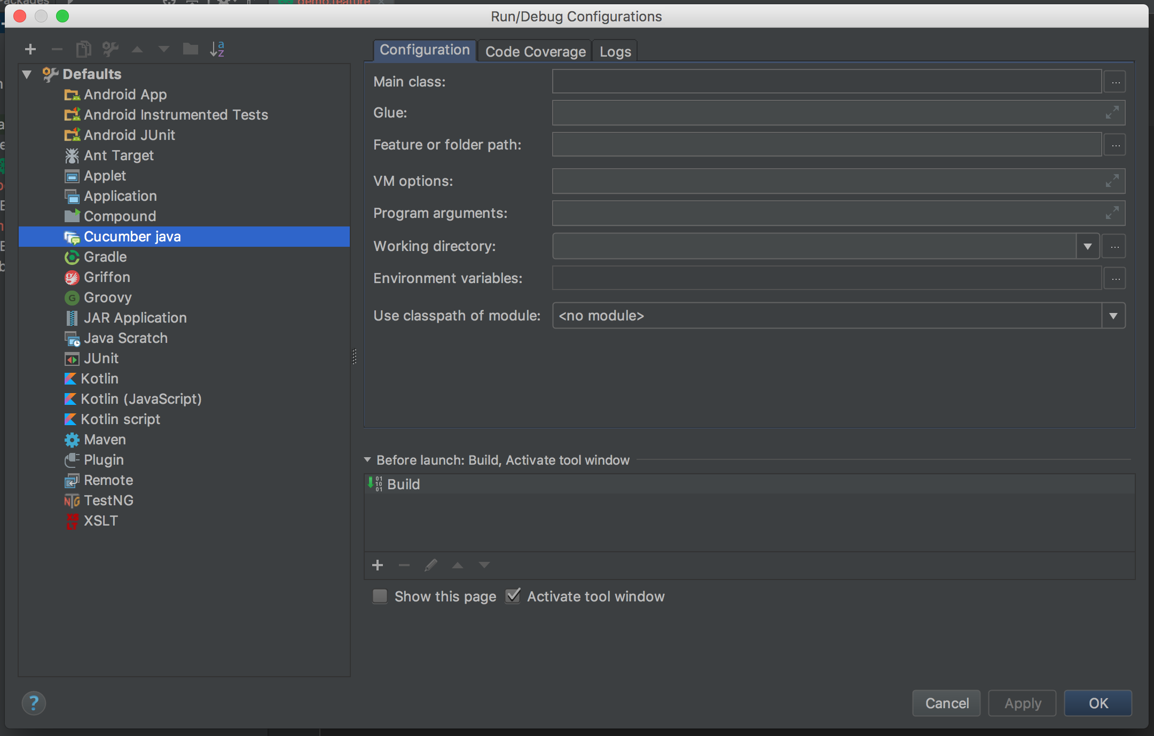Image resolution: width=1154 pixels, height=736 pixels.
Task: Select Cucumber java configuration
Action: click(x=184, y=237)
